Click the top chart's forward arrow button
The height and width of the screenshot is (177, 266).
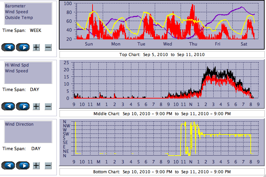pyautogui.click(x=23, y=47)
